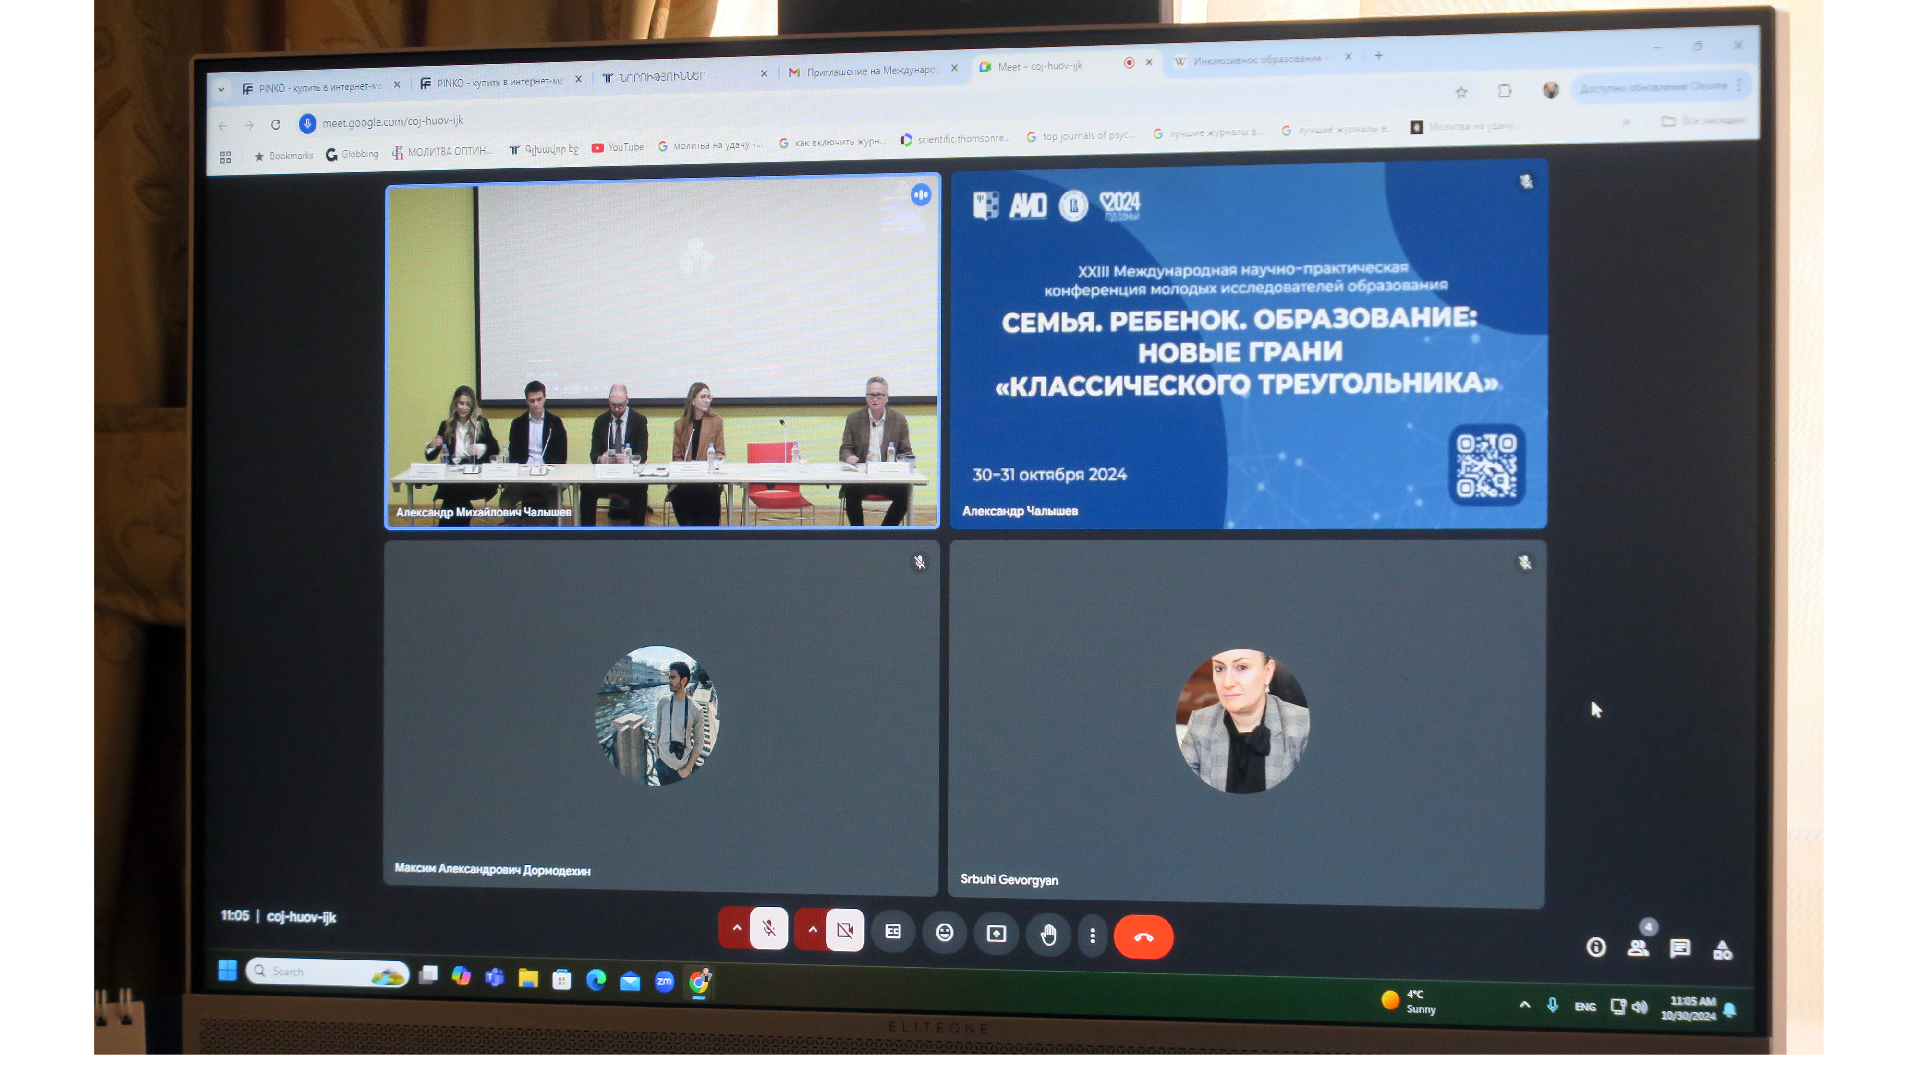Show the participants people list
This screenshot has width=1921, height=1080.
point(1638,948)
